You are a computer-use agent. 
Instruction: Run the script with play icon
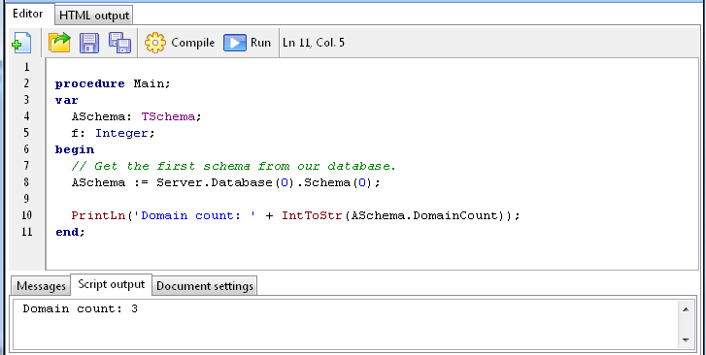[x=235, y=43]
